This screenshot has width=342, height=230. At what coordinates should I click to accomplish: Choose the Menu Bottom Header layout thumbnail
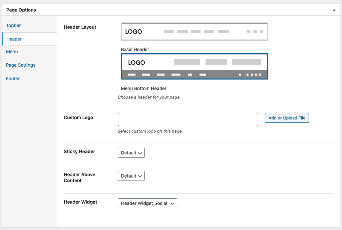point(194,66)
